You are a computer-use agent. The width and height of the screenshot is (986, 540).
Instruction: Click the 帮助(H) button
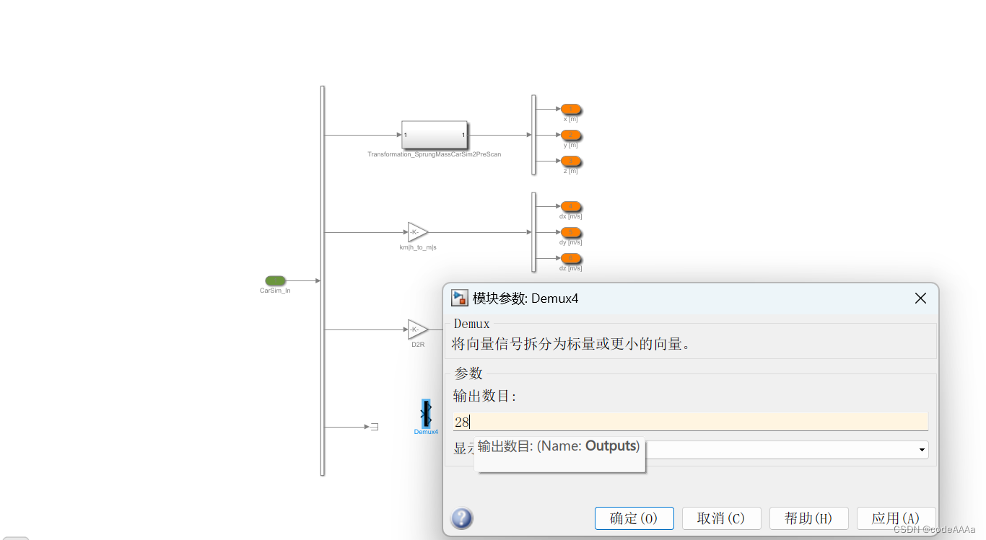click(x=809, y=518)
